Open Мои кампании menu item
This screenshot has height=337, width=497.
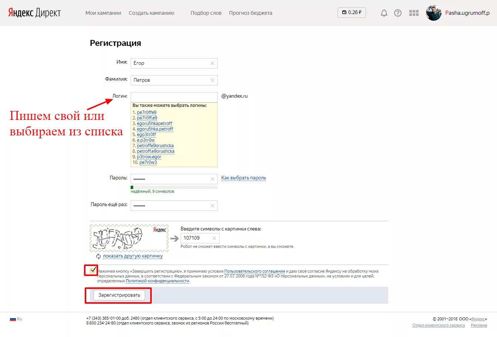pyautogui.click(x=103, y=13)
